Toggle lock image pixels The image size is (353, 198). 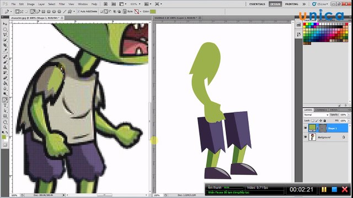[x=317, y=121]
